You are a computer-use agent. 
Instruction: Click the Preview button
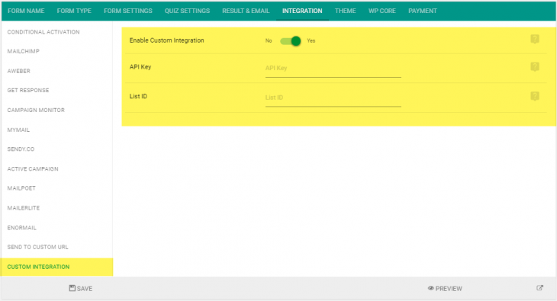point(445,288)
